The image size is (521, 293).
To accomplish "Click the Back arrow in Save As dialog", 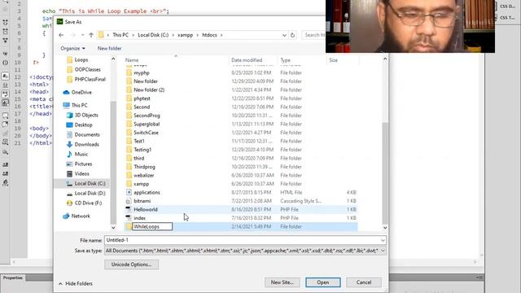I will point(61,35).
